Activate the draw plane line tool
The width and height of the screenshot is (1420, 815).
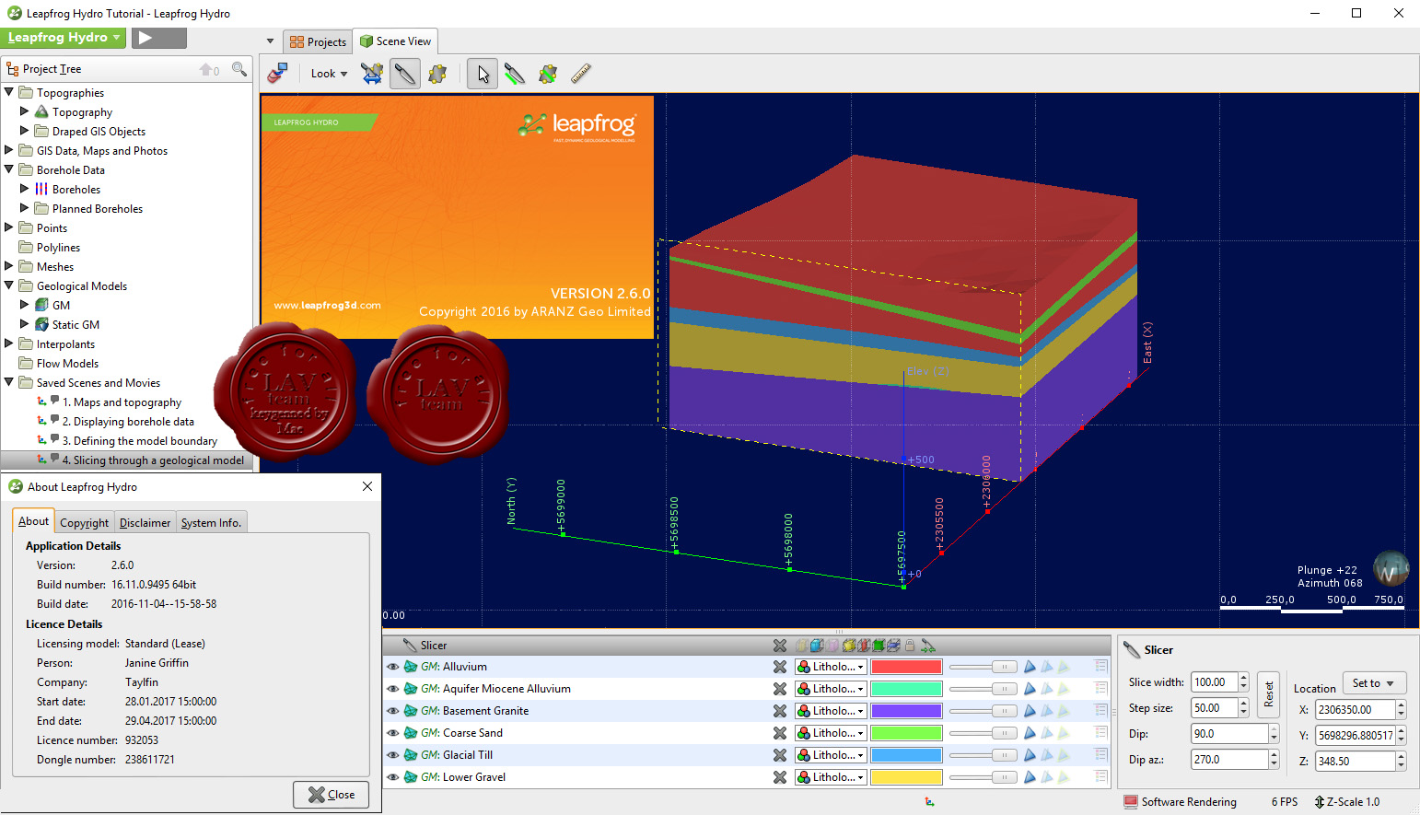(548, 74)
